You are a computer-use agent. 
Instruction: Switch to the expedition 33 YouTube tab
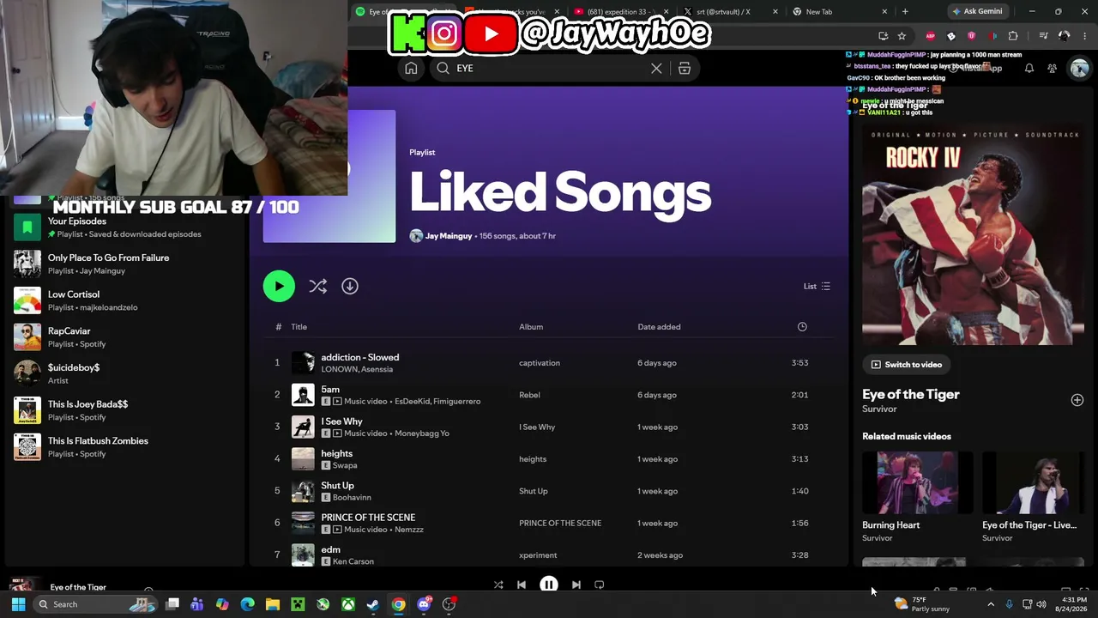click(x=620, y=12)
